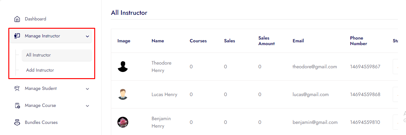This screenshot has height=135, width=406.
Task: Open the Add Instructor submenu item
Action: click(40, 70)
